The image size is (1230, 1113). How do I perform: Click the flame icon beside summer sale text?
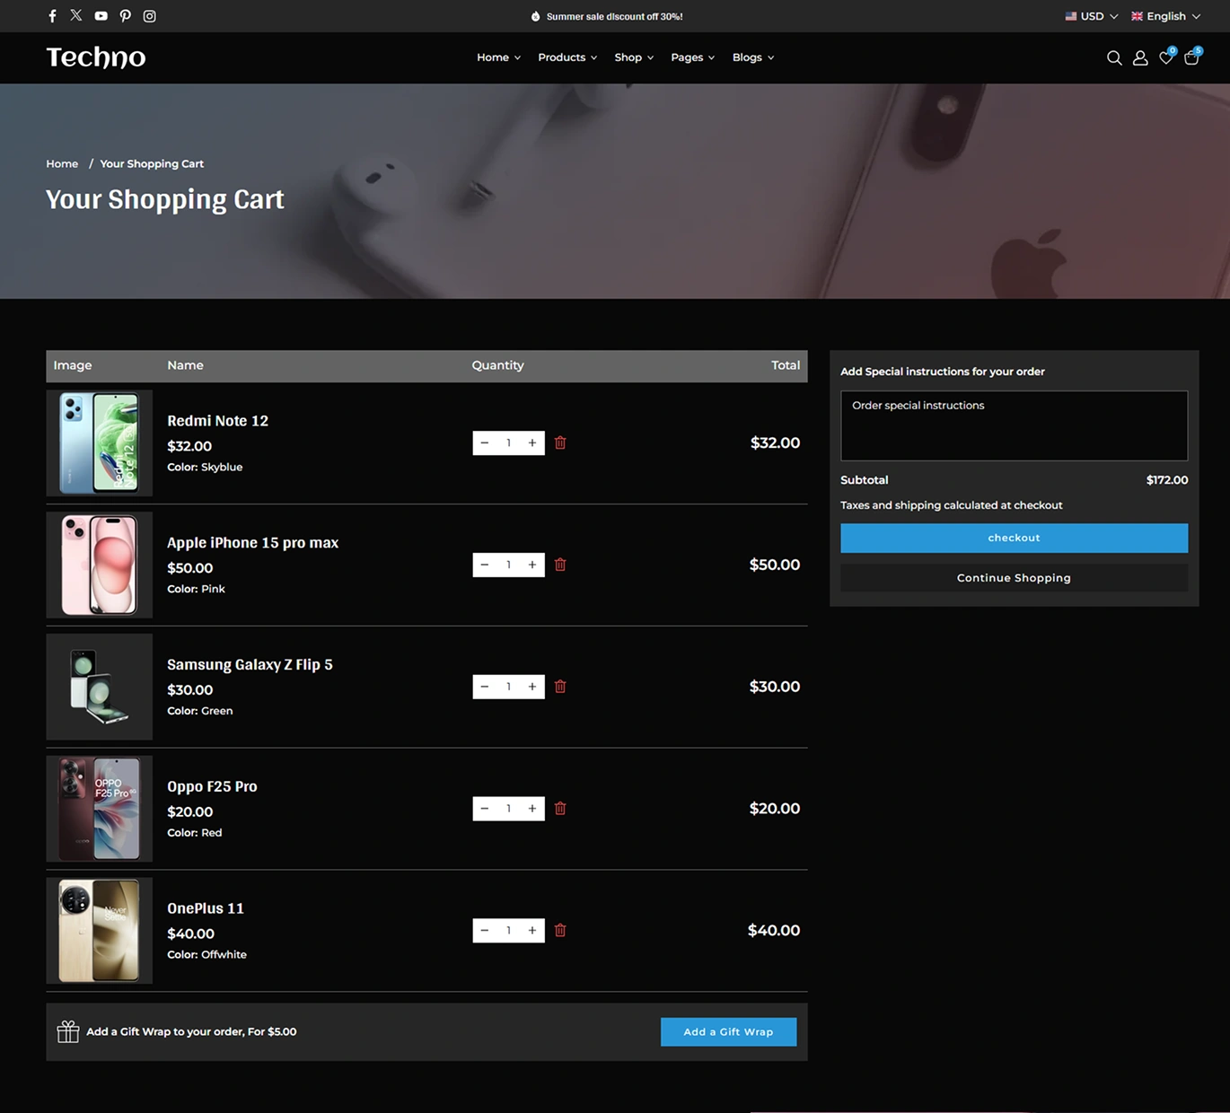click(x=536, y=16)
